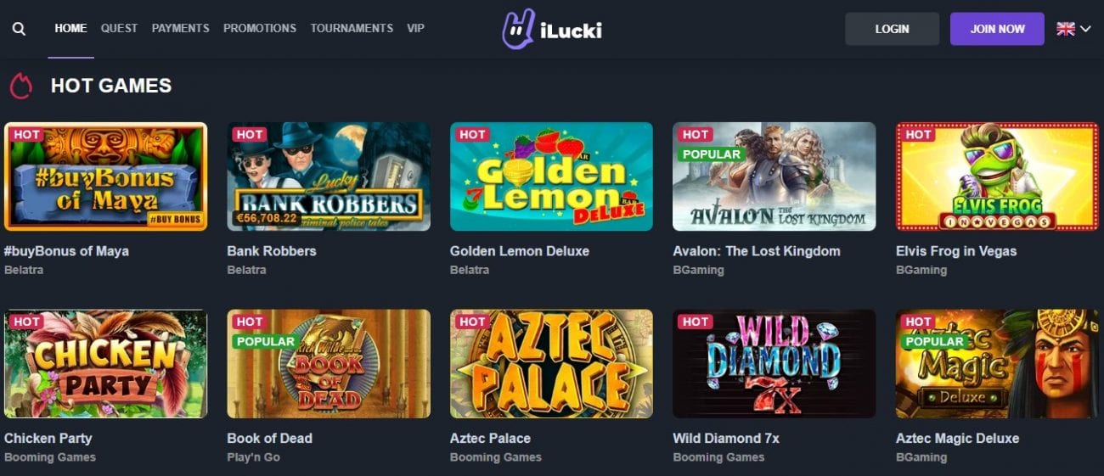
Task: Click the search magnifier icon
Action: coord(19,29)
